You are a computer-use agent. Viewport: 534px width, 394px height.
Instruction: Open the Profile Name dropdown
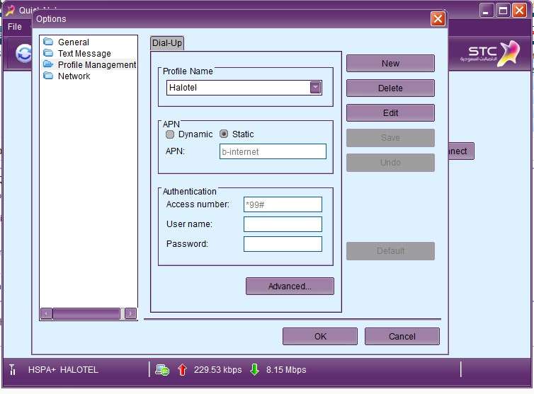point(315,88)
